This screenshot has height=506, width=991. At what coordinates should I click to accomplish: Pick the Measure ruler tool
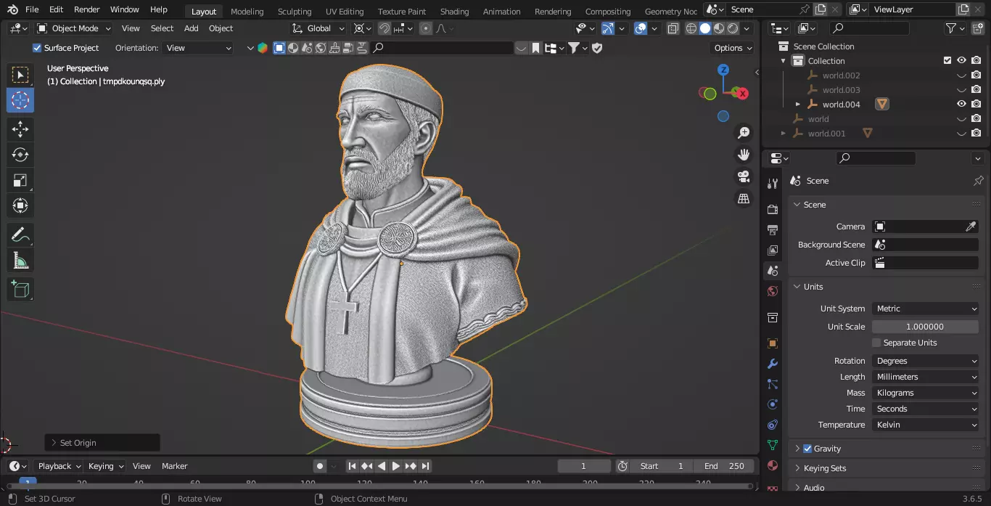click(x=20, y=260)
